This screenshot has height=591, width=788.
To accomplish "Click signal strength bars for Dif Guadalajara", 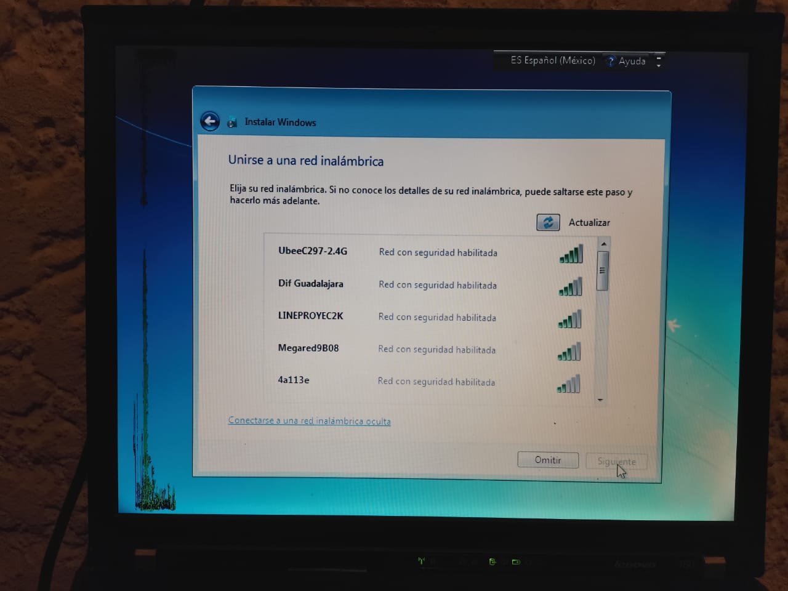I will coord(570,286).
